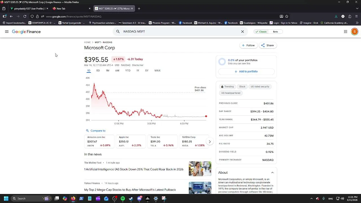Click the price chart's current-price red dot
Image resolution: width=361 pixels, height=203 pixels.
206,116
